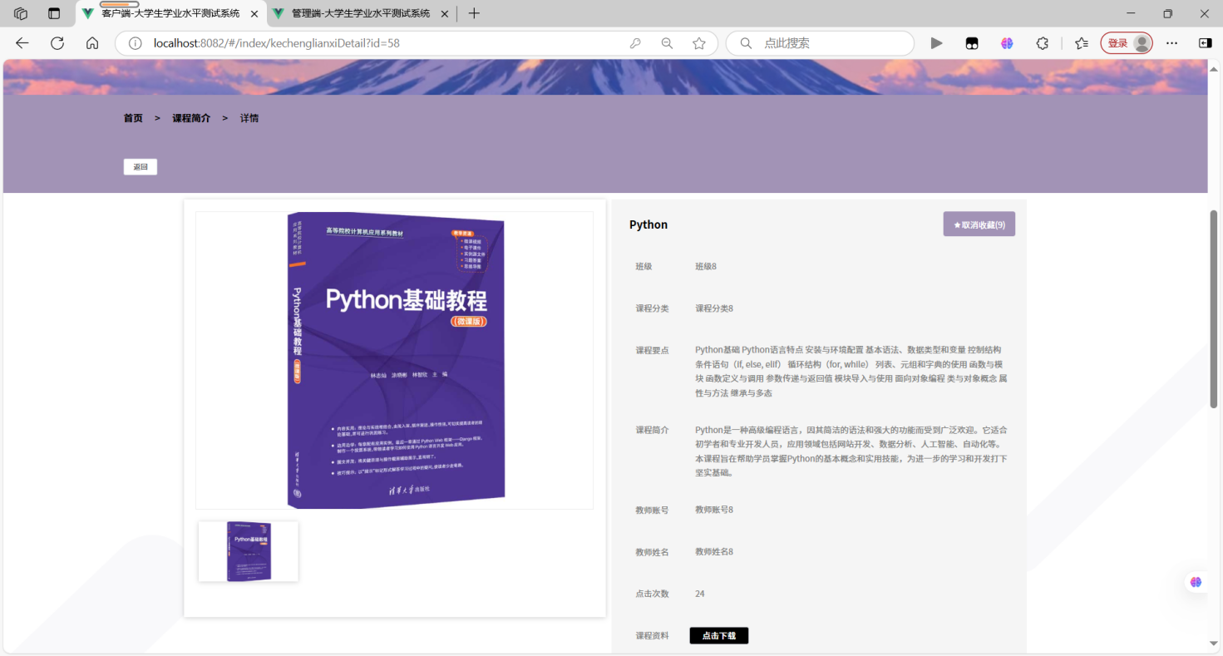Open the tab actions menu
The width and height of the screenshot is (1223, 656).
coord(54,13)
